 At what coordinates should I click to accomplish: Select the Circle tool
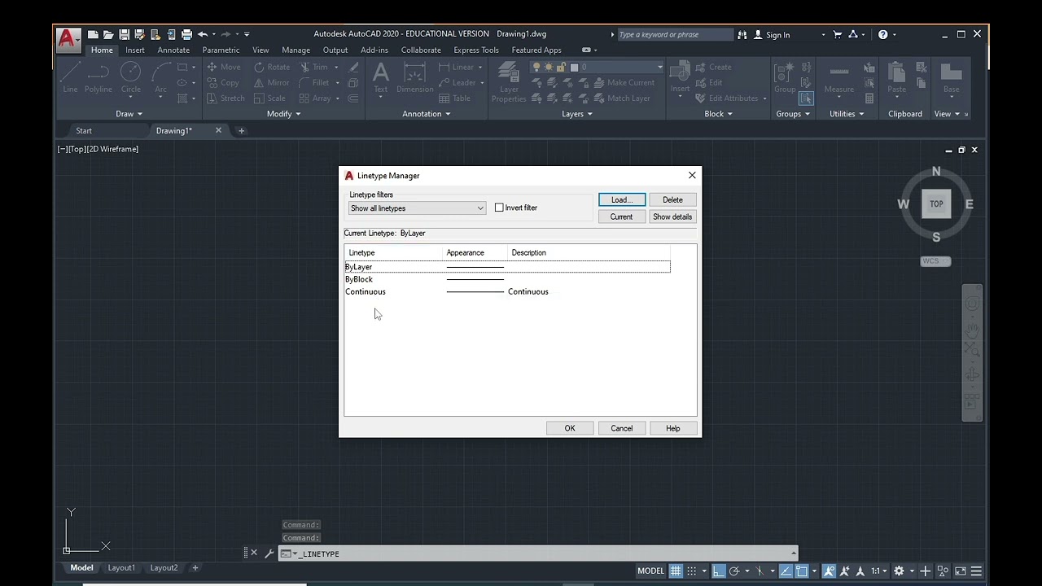pos(130,78)
